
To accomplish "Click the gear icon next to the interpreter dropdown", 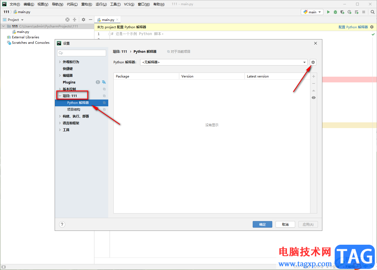I will click(x=313, y=62).
